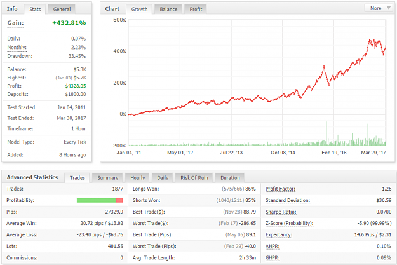Screen dimensions: 397x265
Task: Click the Daily label in Info panel
Action: [13, 39]
